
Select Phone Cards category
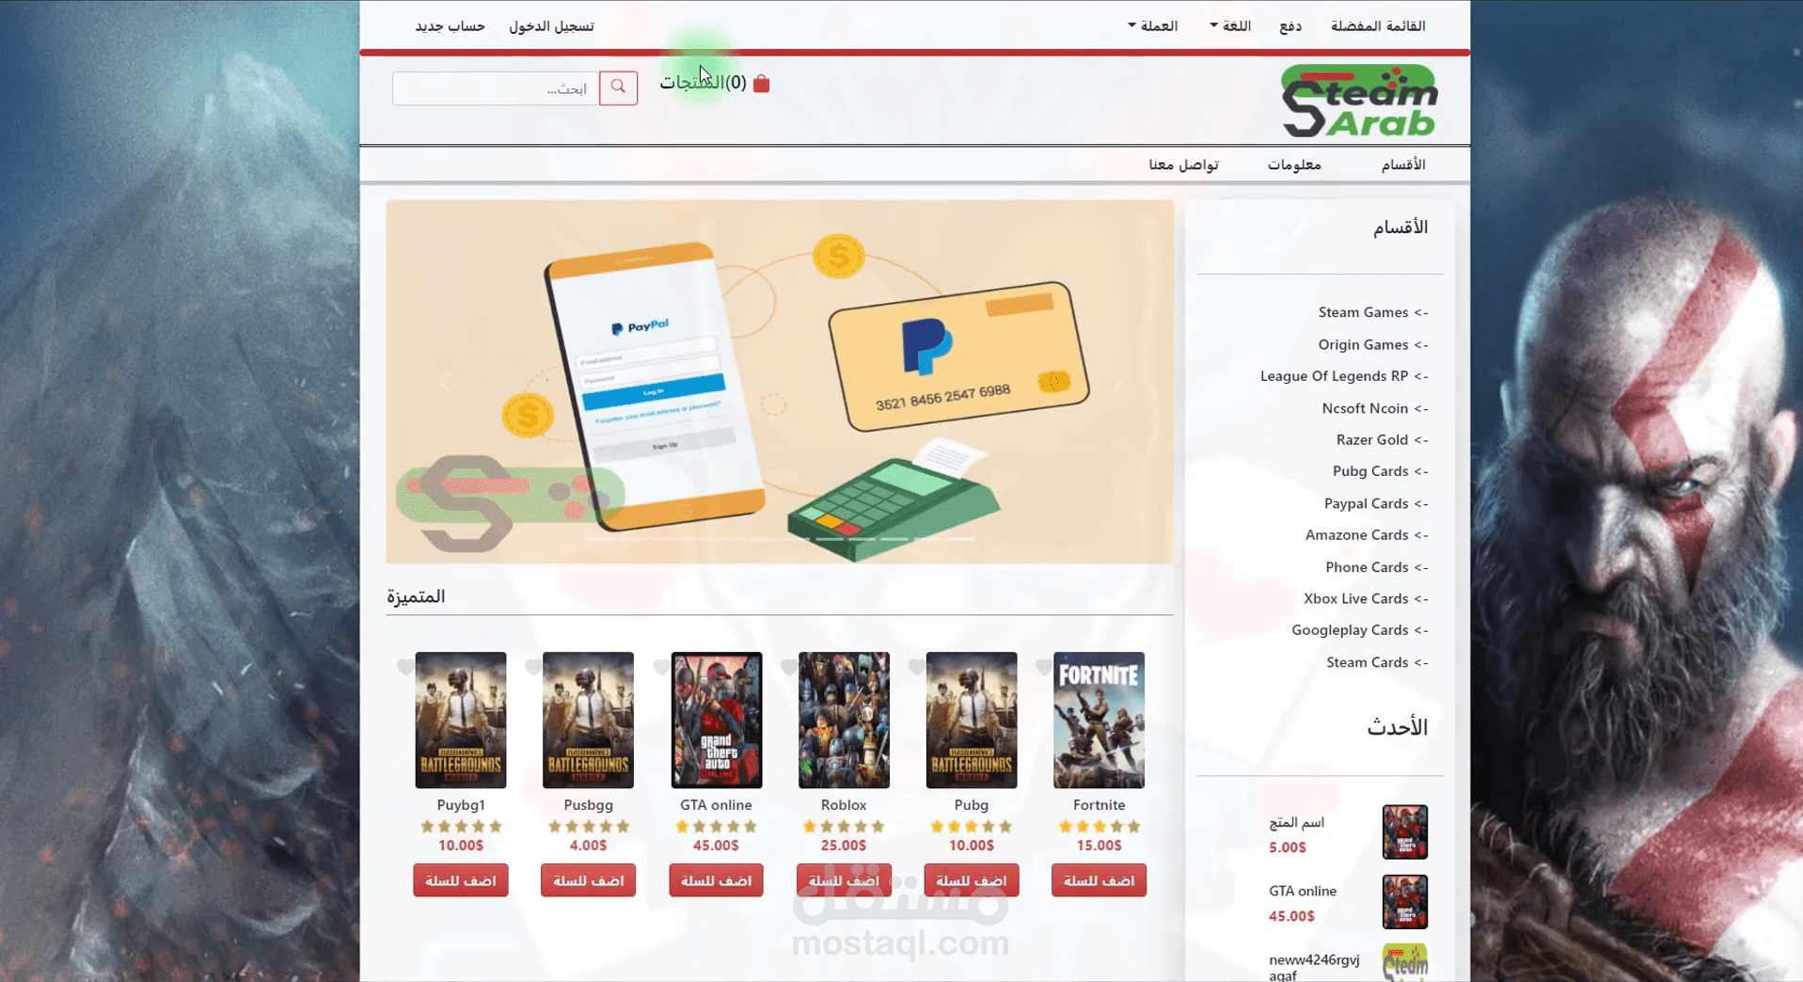(1377, 567)
